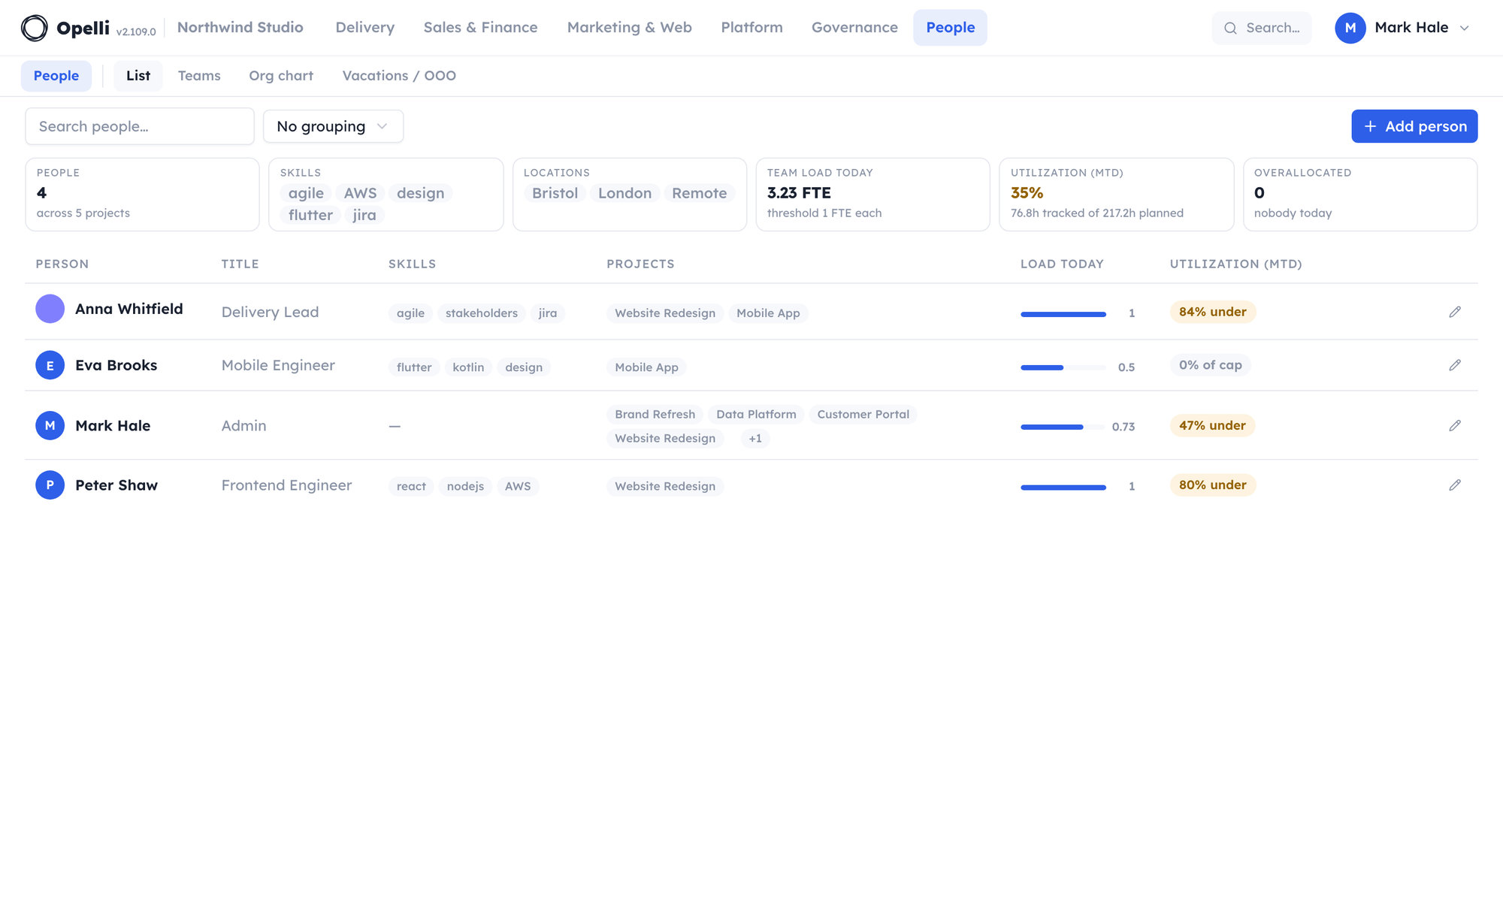Image resolution: width=1503 pixels, height=897 pixels.
Task: Select the Governance nav item
Action: point(854,28)
